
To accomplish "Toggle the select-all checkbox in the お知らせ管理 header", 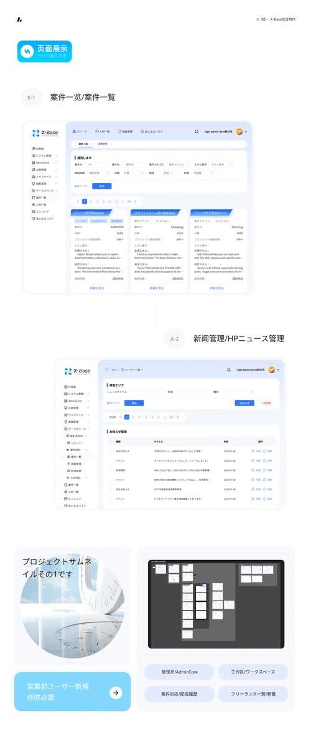I will (111, 441).
